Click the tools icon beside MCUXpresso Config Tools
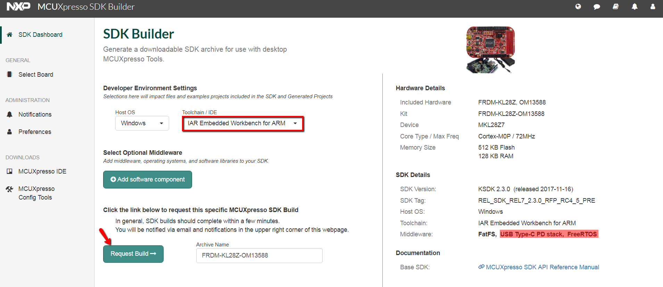 coord(9,189)
